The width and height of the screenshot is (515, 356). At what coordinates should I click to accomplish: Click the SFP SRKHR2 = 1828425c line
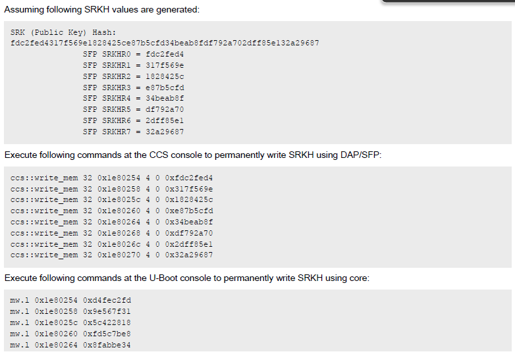(133, 76)
